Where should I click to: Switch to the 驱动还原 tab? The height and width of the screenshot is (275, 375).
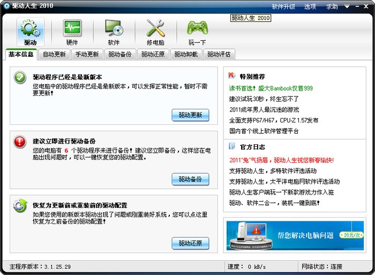[x=153, y=54]
